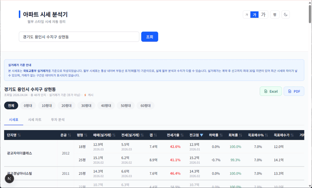Click the 평형 column sort arrows

[86, 135]
